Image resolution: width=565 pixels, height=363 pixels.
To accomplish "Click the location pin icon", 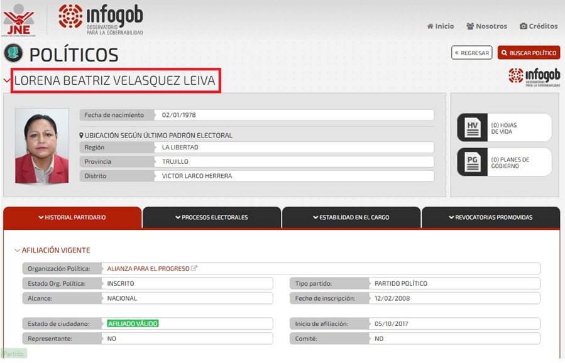I will [82, 136].
